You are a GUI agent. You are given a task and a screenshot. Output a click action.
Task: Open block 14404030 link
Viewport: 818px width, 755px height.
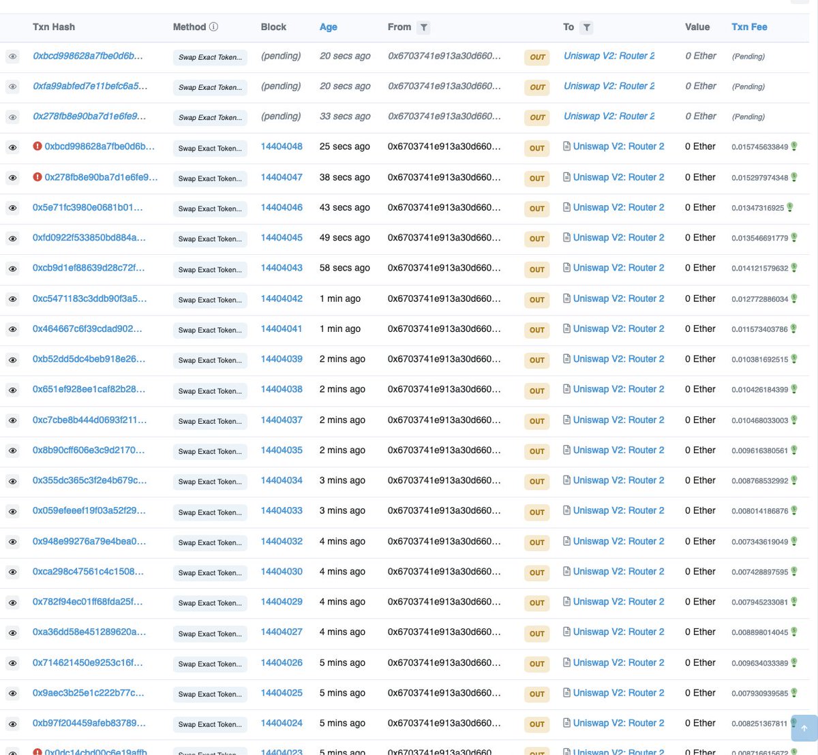(x=282, y=571)
